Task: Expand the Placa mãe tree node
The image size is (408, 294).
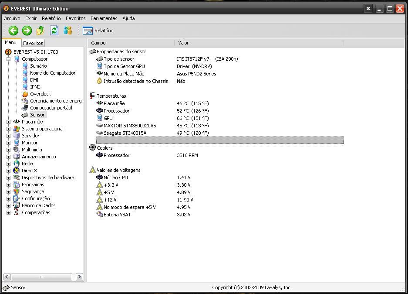Action: click(8, 122)
